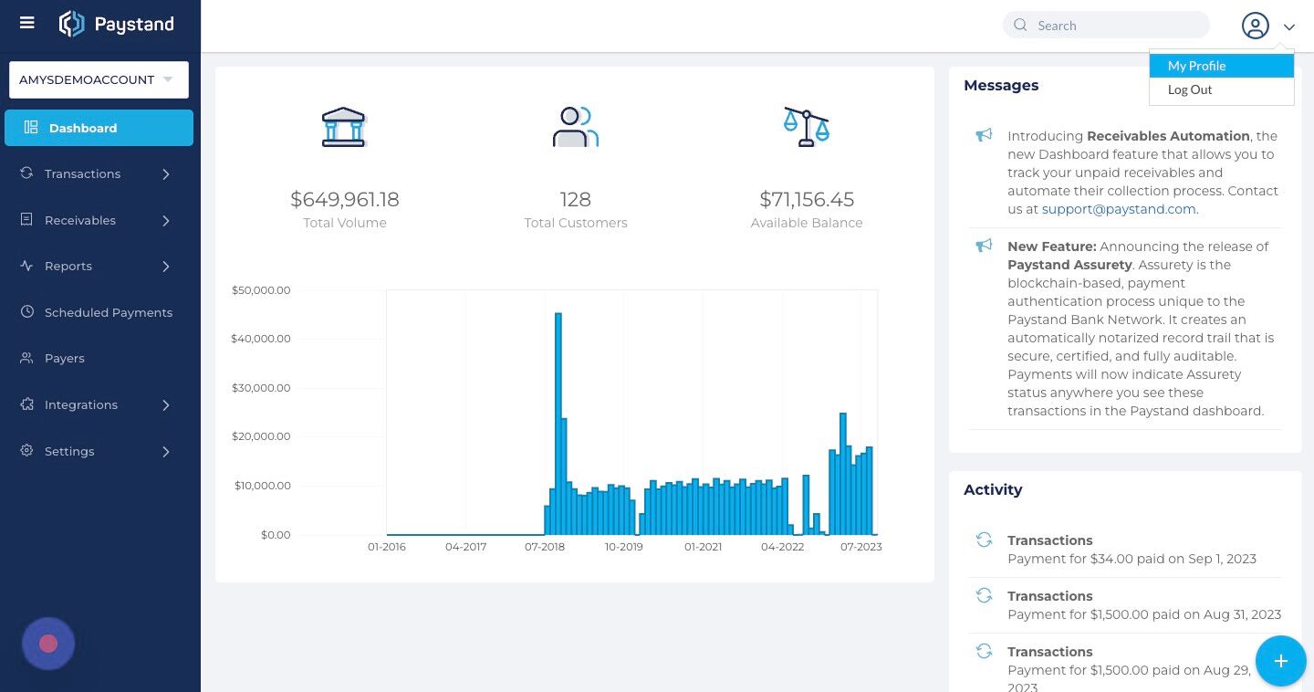Viewport: 1314px width, 692px height.
Task: Select My Profile from user menu
Action: [x=1222, y=66]
